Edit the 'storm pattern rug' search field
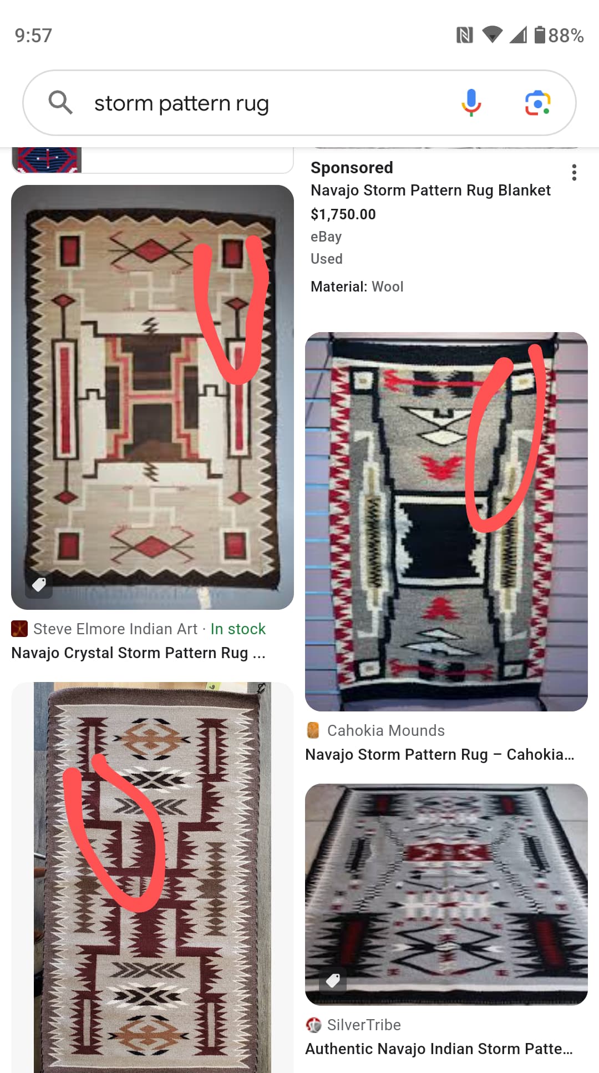 tap(272, 103)
